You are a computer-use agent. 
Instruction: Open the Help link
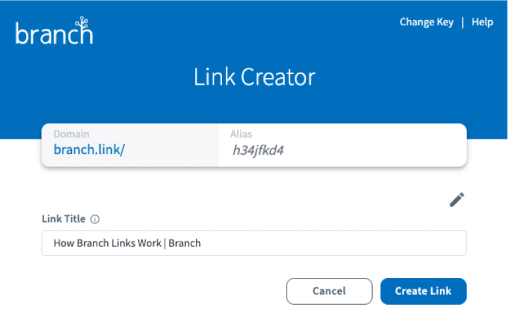coord(482,22)
